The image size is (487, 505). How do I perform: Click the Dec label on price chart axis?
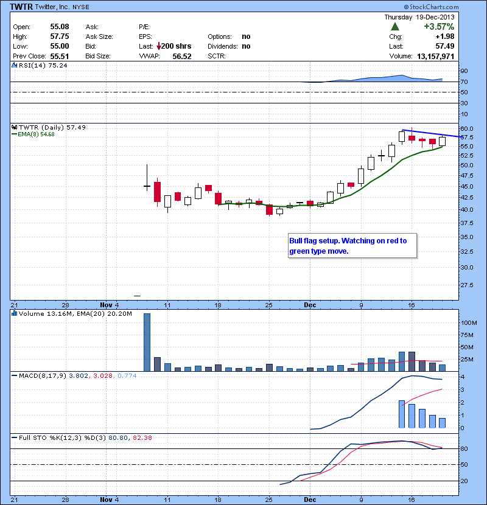[x=310, y=305]
